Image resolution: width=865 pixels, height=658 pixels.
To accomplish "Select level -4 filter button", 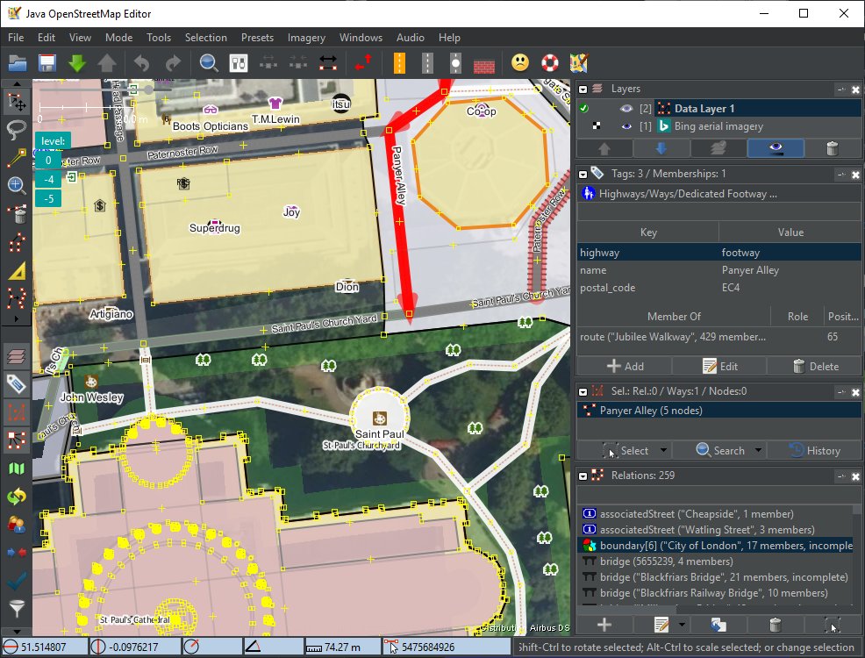I will [x=48, y=179].
